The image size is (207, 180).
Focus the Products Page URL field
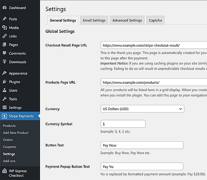point(154,82)
